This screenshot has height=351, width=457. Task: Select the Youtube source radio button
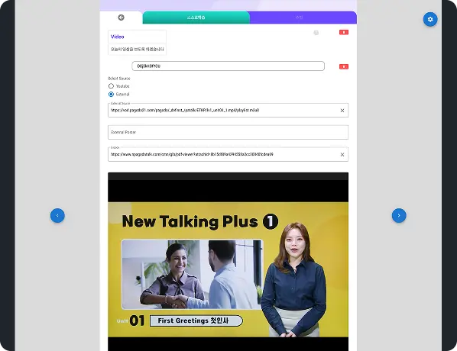click(x=111, y=86)
